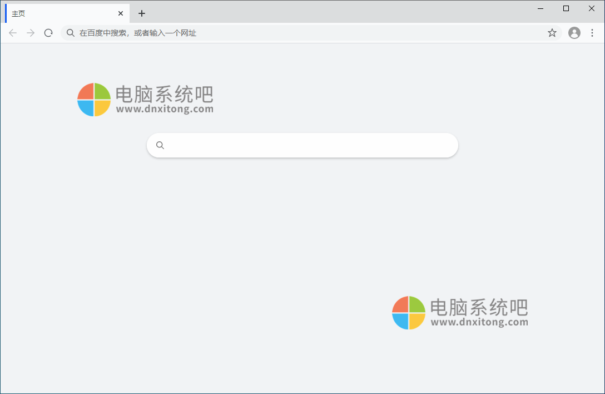The height and width of the screenshot is (394, 605).
Task: Toggle the bookmark star in the address bar
Action: pyautogui.click(x=552, y=33)
